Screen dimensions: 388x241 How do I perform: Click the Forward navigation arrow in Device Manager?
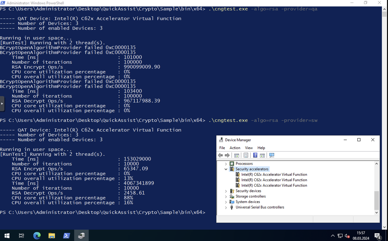click(227, 155)
